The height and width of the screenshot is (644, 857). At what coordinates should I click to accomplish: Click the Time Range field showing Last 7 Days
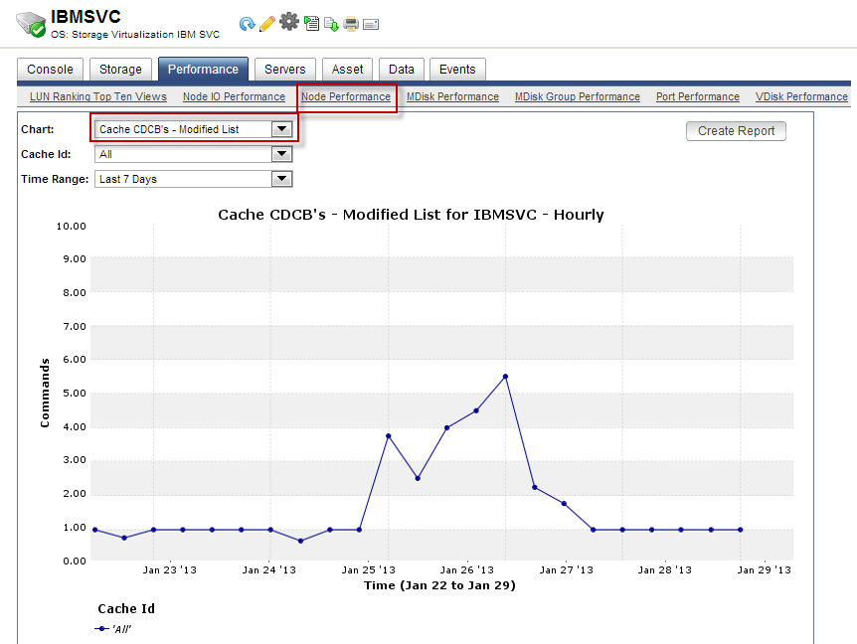tap(194, 179)
